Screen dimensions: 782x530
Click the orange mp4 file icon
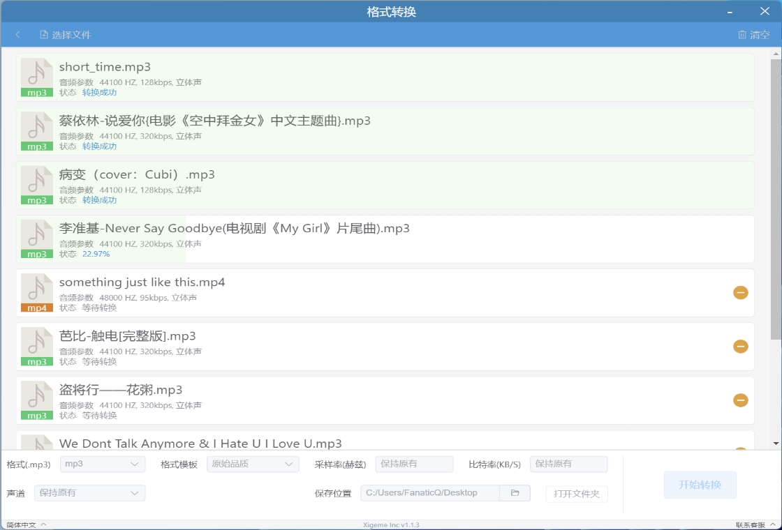[x=37, y=292]
